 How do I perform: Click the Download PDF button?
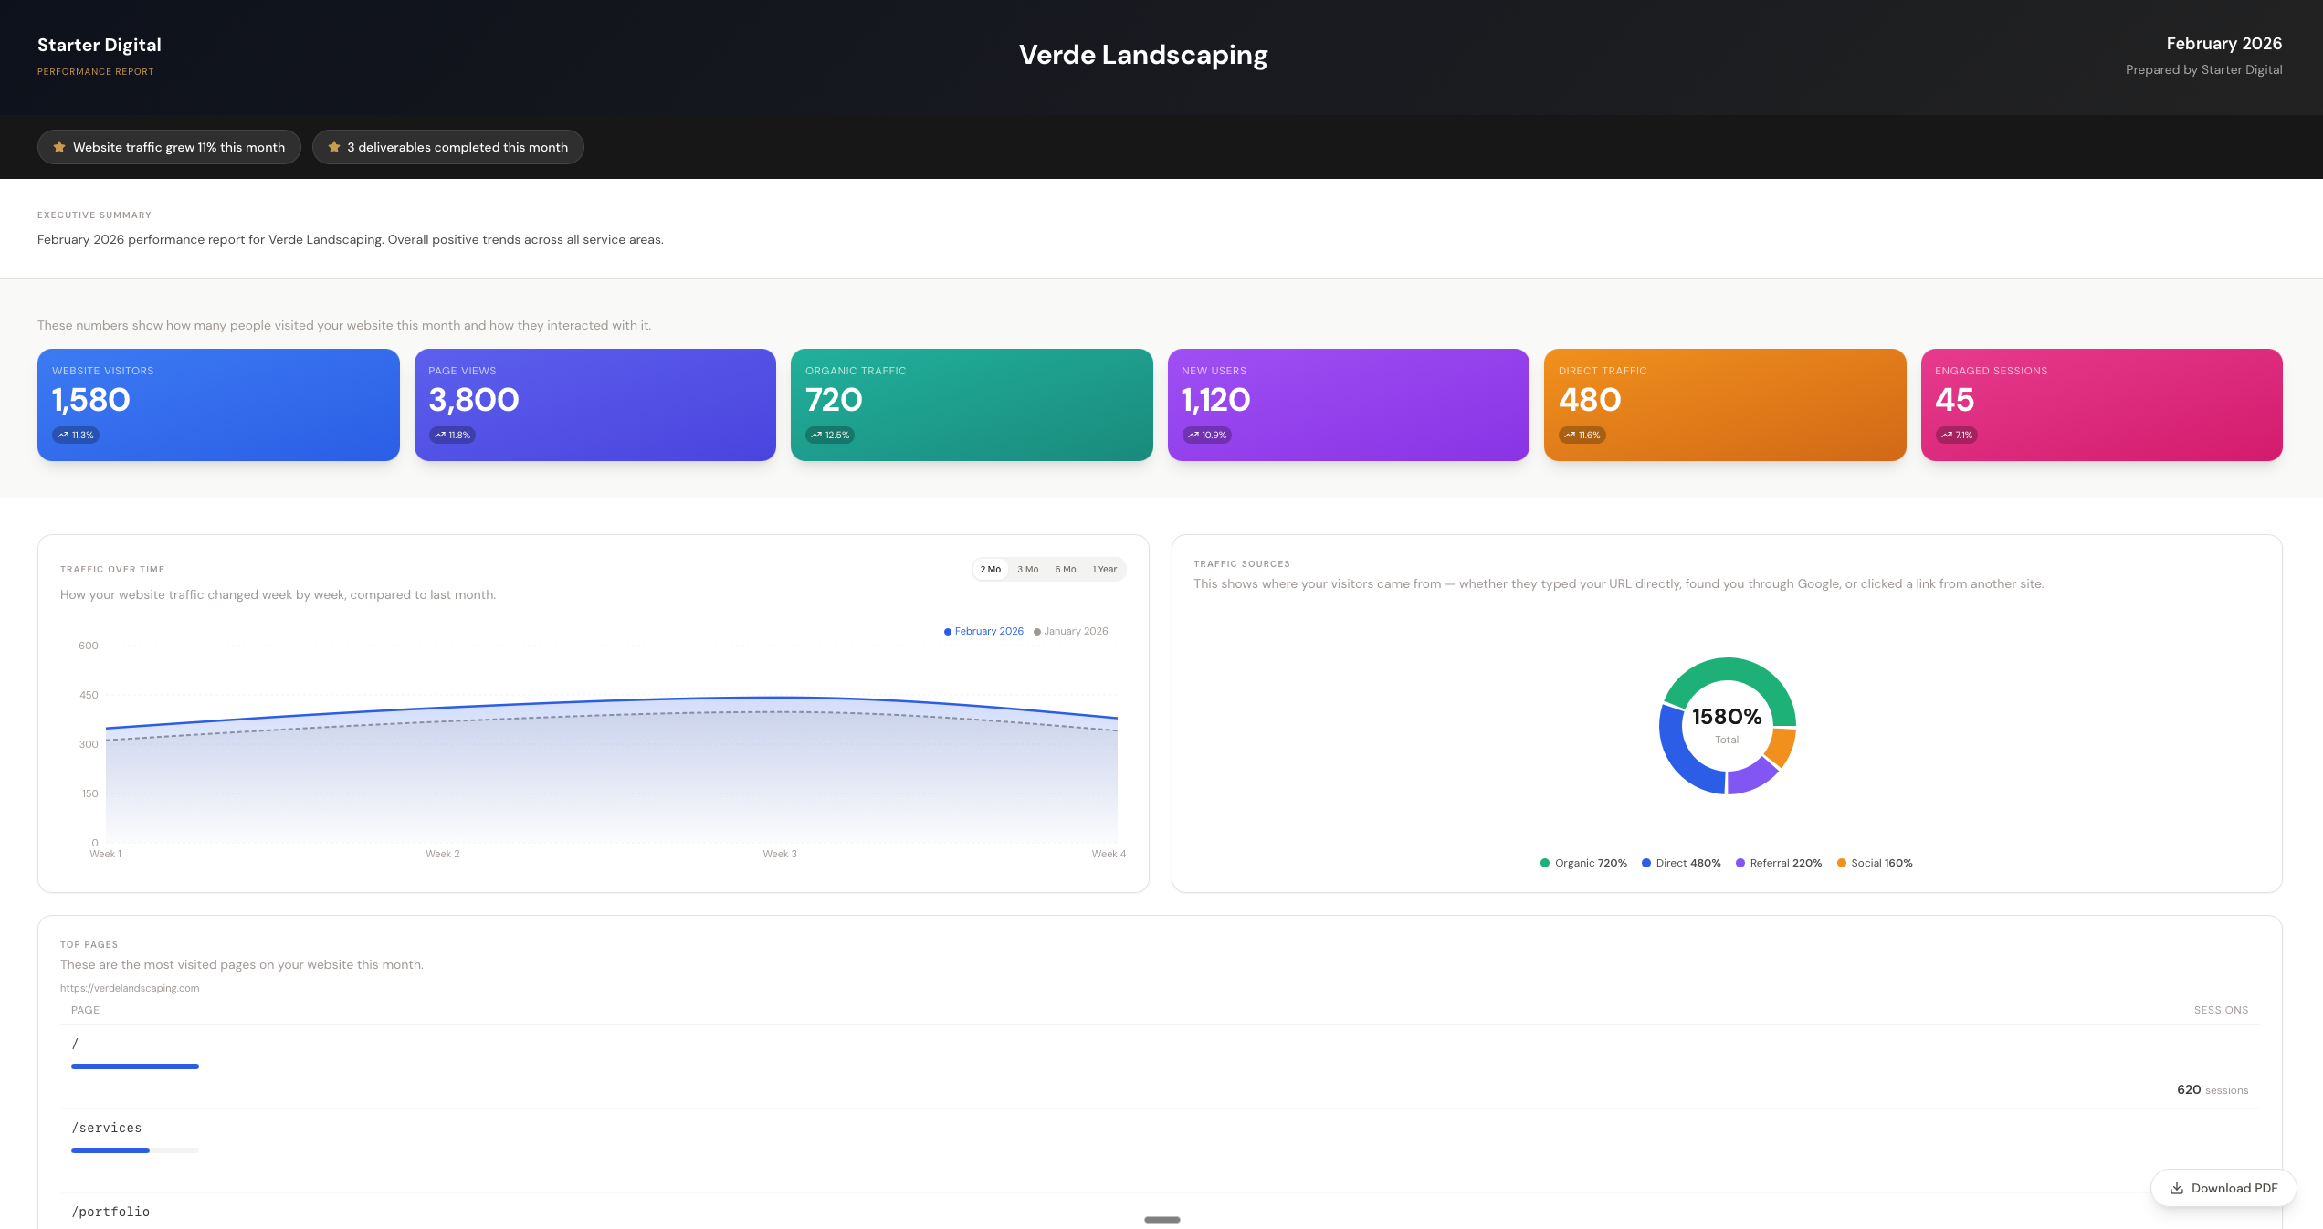(x=2223, y=1188)
